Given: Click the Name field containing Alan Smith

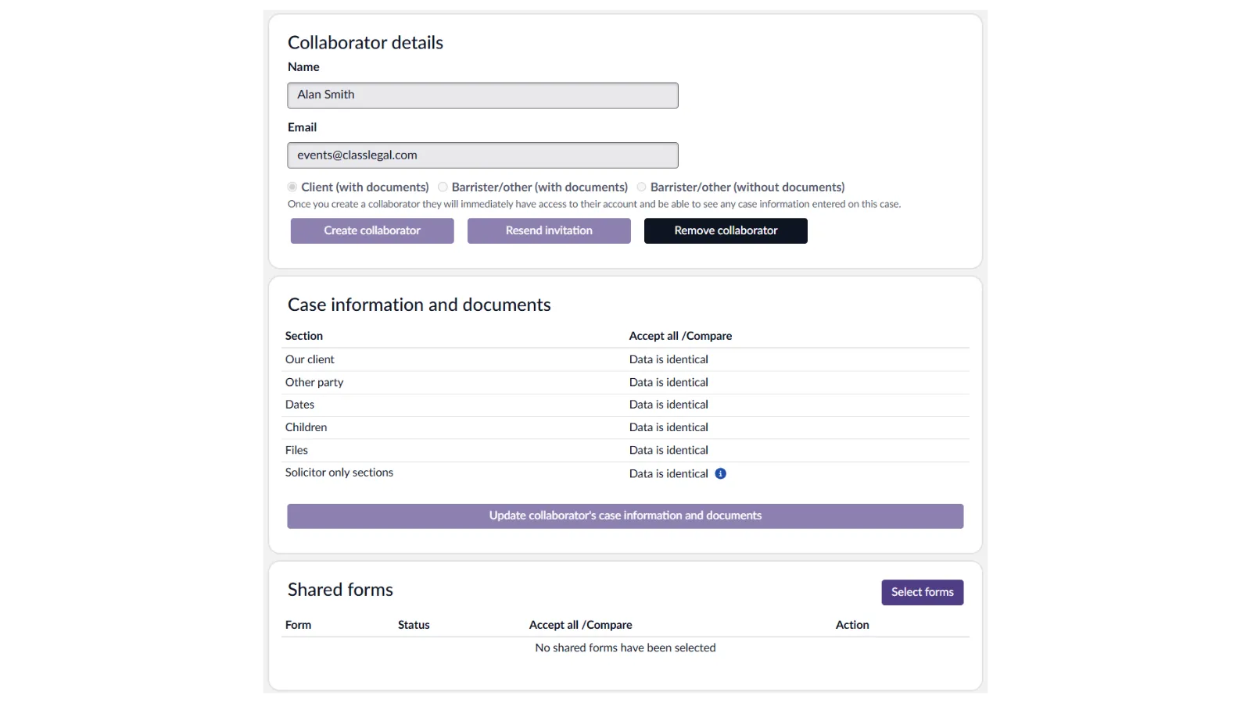Looking at the screenshot, I should coord(482,95).
